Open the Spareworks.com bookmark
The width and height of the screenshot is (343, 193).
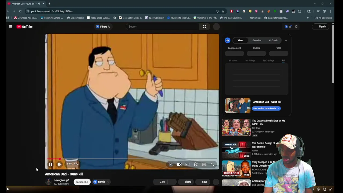pos(155,18)
